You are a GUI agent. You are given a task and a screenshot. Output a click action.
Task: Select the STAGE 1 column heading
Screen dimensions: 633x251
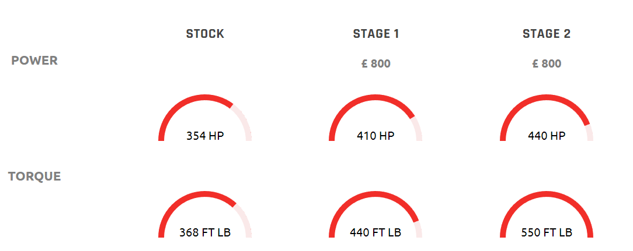tap(376, 34)
